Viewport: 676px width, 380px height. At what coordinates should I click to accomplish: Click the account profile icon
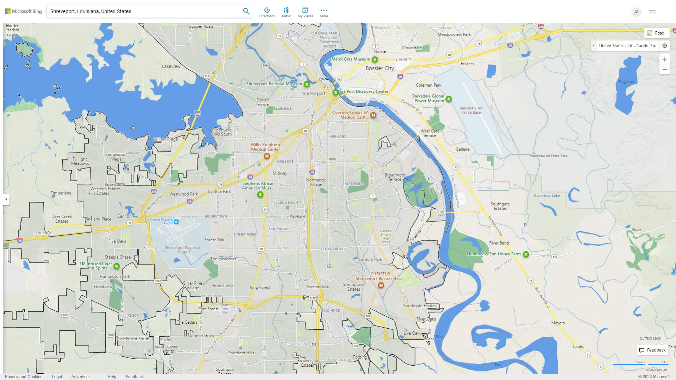[x=636, y=12]
